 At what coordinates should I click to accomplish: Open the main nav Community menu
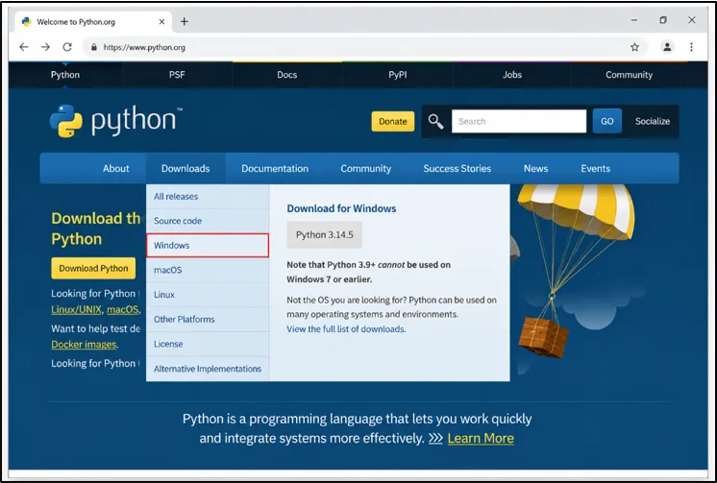(366, 168)
